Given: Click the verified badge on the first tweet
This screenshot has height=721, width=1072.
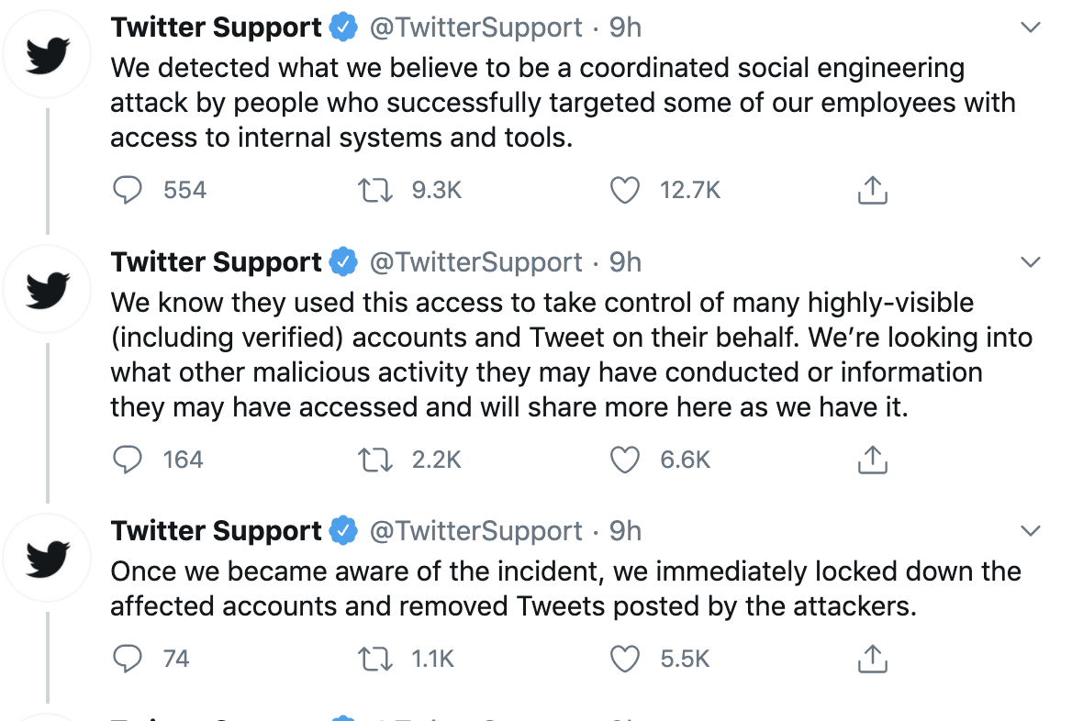Looking at the screenshot, I should point(342,27).
